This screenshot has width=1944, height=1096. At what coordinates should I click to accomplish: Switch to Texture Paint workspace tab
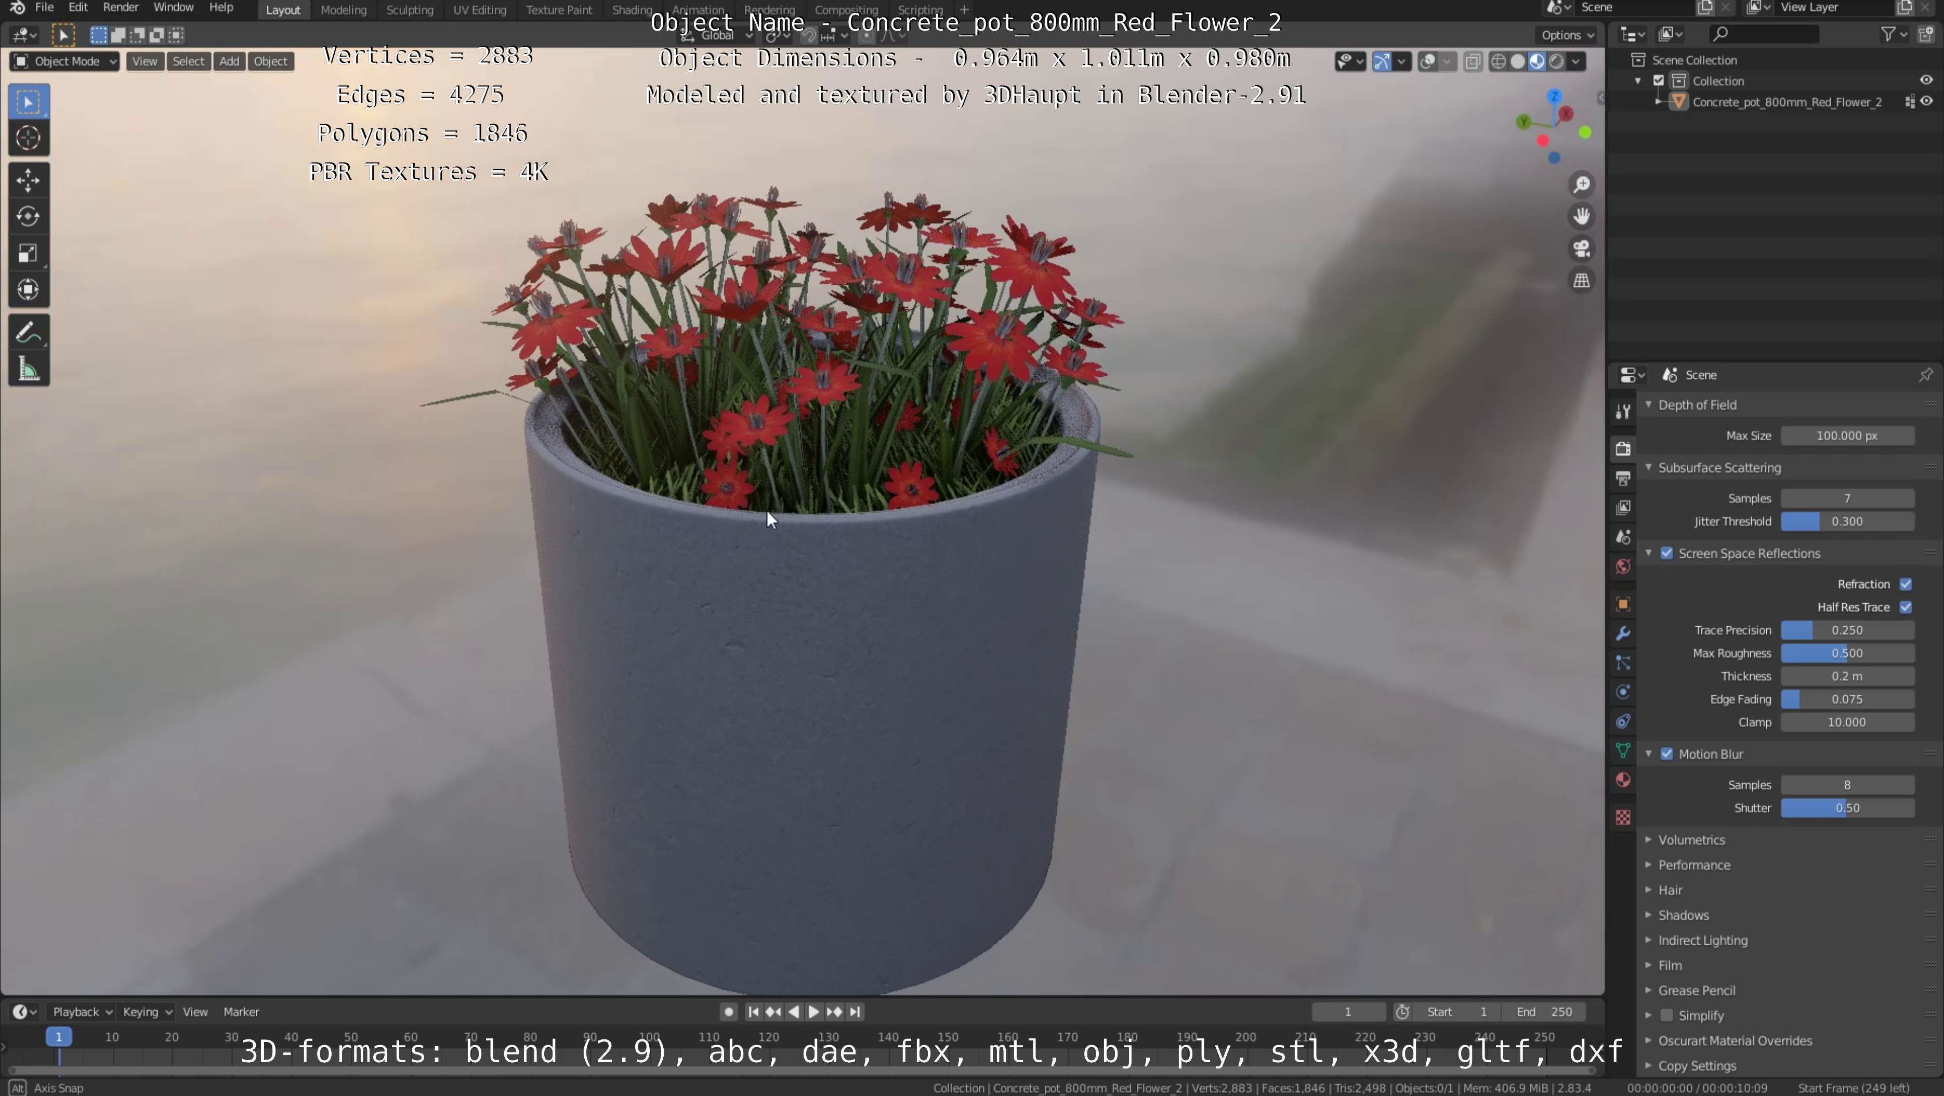click(x=558, y=10)
